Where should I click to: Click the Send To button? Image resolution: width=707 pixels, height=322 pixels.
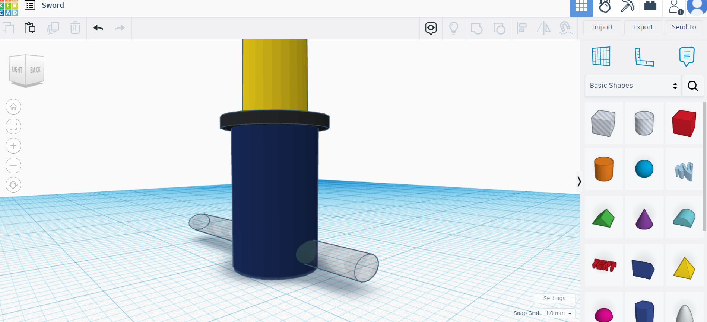[x=684, y=27]
